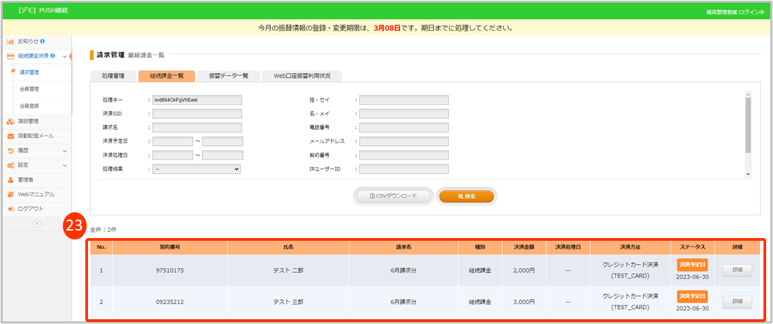
Task: Click the orange 検索 search button
Action: point(467,196)
